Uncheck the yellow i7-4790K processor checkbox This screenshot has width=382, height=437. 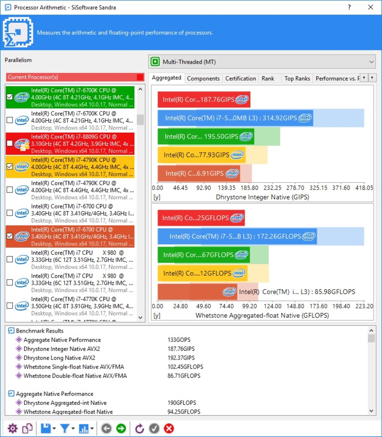tap(10, 166)
